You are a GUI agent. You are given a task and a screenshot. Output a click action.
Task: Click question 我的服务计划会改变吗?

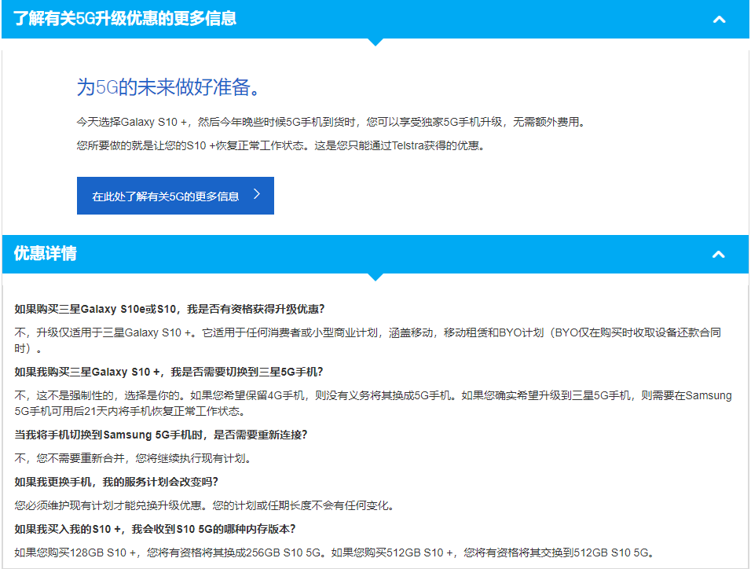tap(116, 482)
